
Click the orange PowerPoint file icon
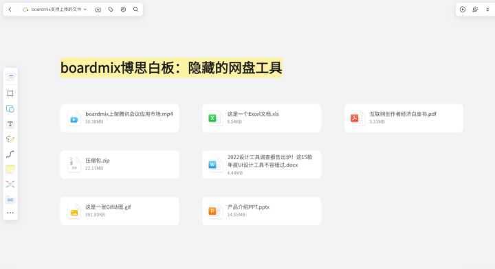212,211
